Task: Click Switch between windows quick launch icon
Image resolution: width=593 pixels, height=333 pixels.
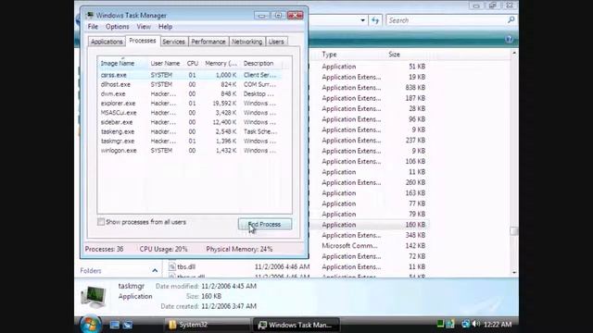Action: coord(128,325)
